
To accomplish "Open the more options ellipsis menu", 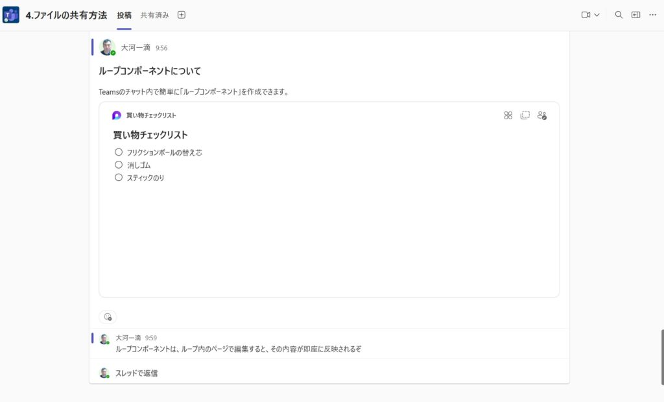I will [x=652, y=14].
